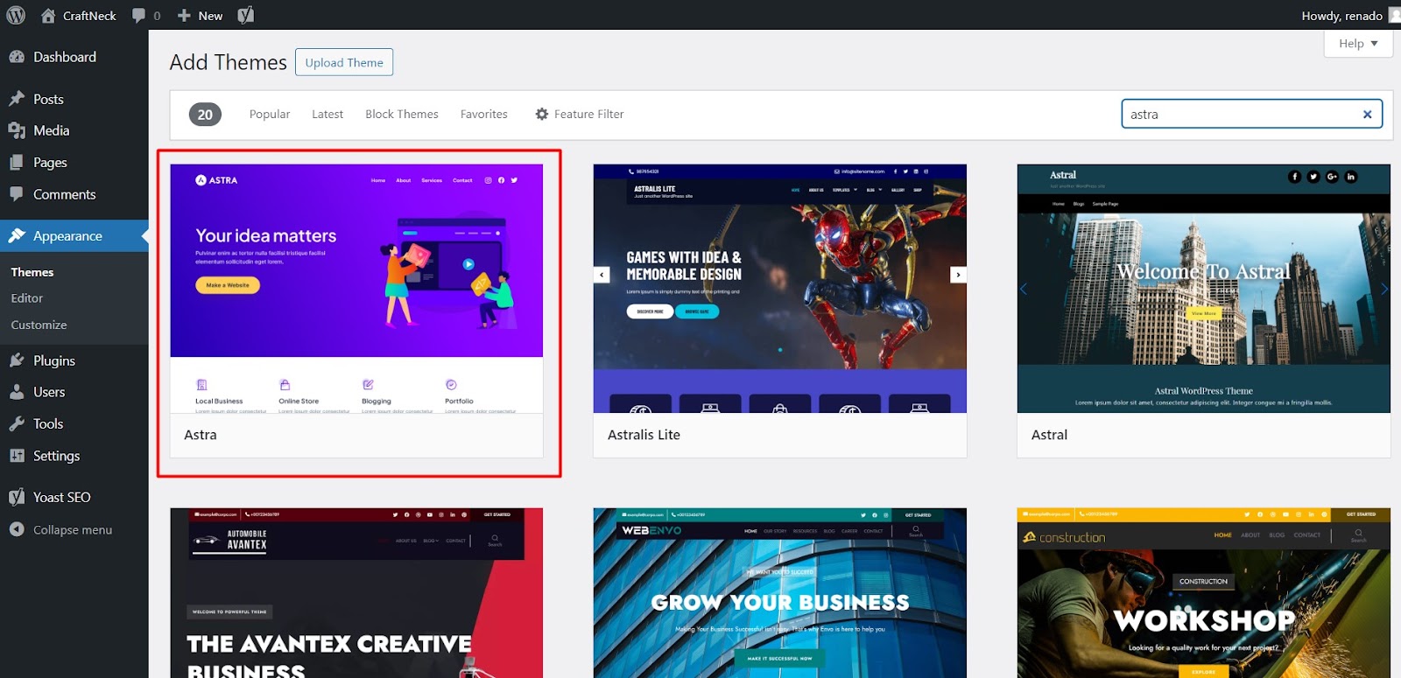Screen dimensions: 1401x678
Task: Open the Media menu
Action: coord(51,130)
